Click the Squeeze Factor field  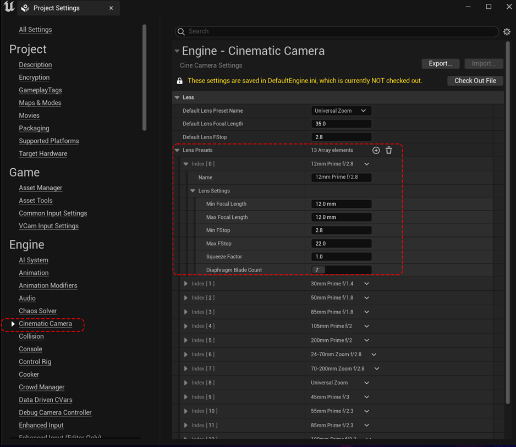click(x=341, y=257)
